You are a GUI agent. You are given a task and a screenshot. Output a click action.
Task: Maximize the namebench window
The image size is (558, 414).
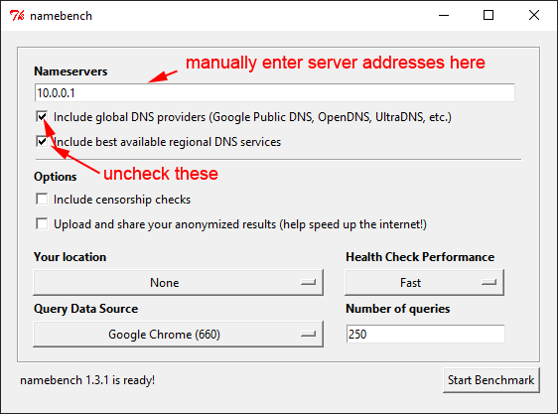coord(488,15)
